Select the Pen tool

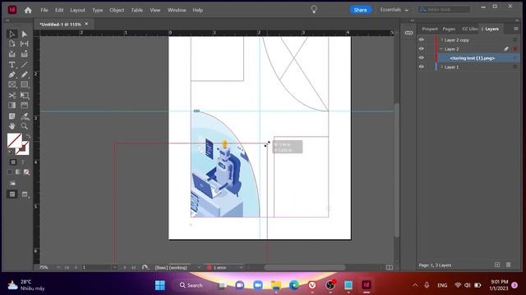[x=12, y=75]
